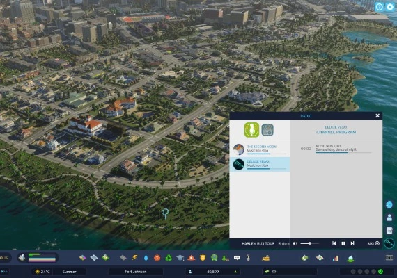Change the game speed arrows

[5, 272]
